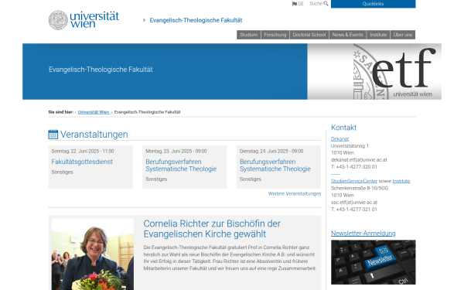Click the phone number +43-1-4277-320 01

[x=357, y=167]
